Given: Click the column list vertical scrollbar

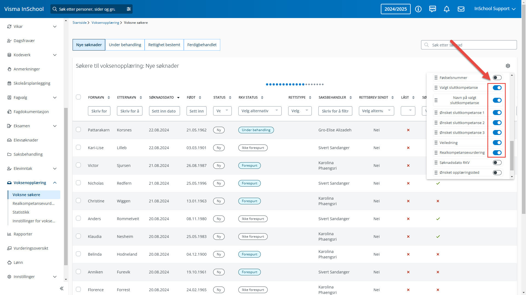Looking at the screenshot, I should pyautogui.click(x=511, y=156).
